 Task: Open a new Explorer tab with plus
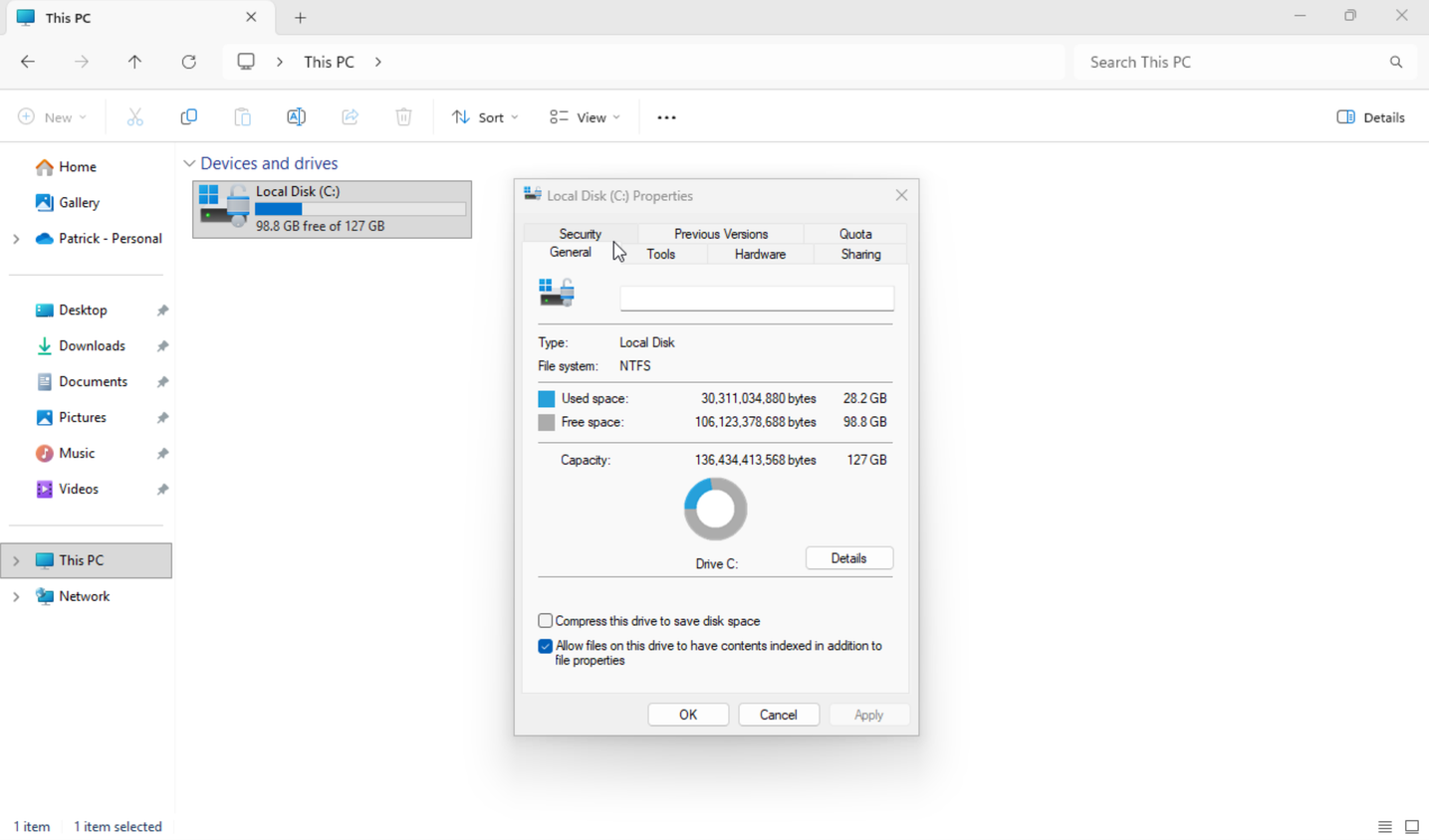300,18
